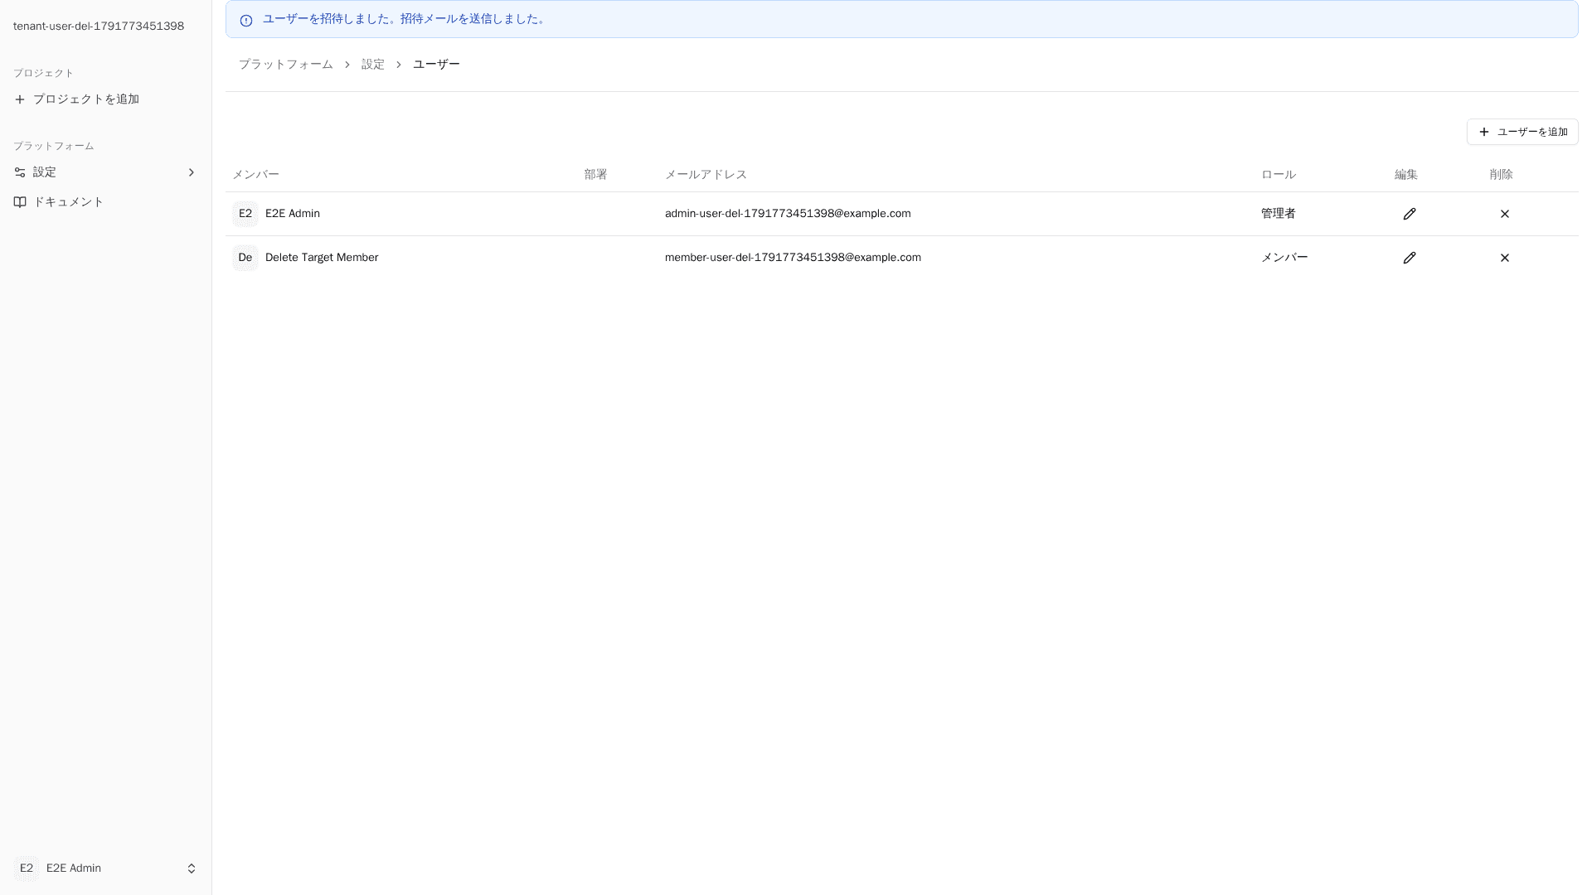Navigate to 設定 breadcrumb link
1592x895 pixels.
coord(373,65)
